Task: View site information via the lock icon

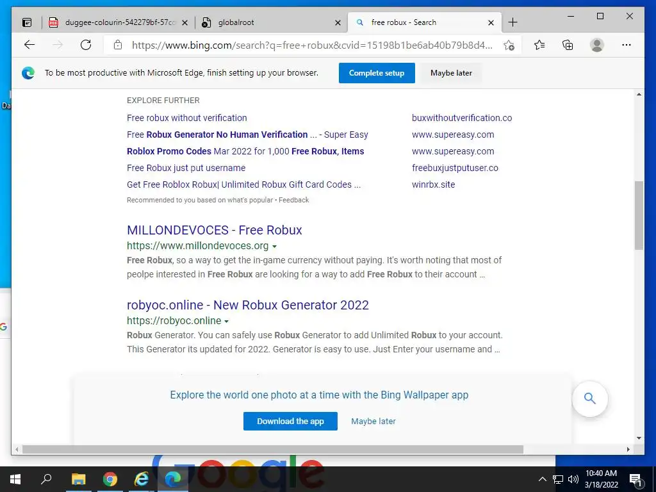Action: (118, 45)
